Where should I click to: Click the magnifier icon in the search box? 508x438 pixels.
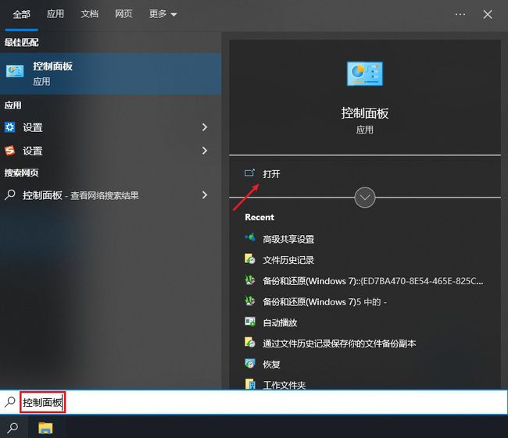tap(10, 402)
